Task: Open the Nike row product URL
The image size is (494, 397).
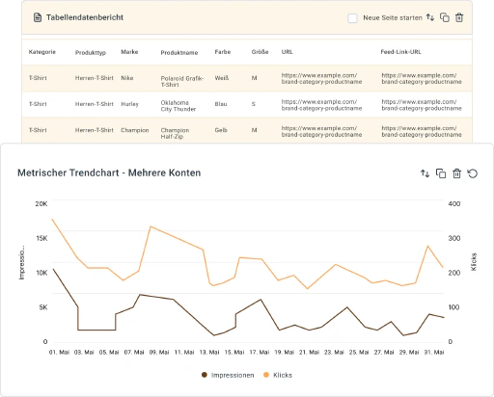Action: [x=321, y=78]
